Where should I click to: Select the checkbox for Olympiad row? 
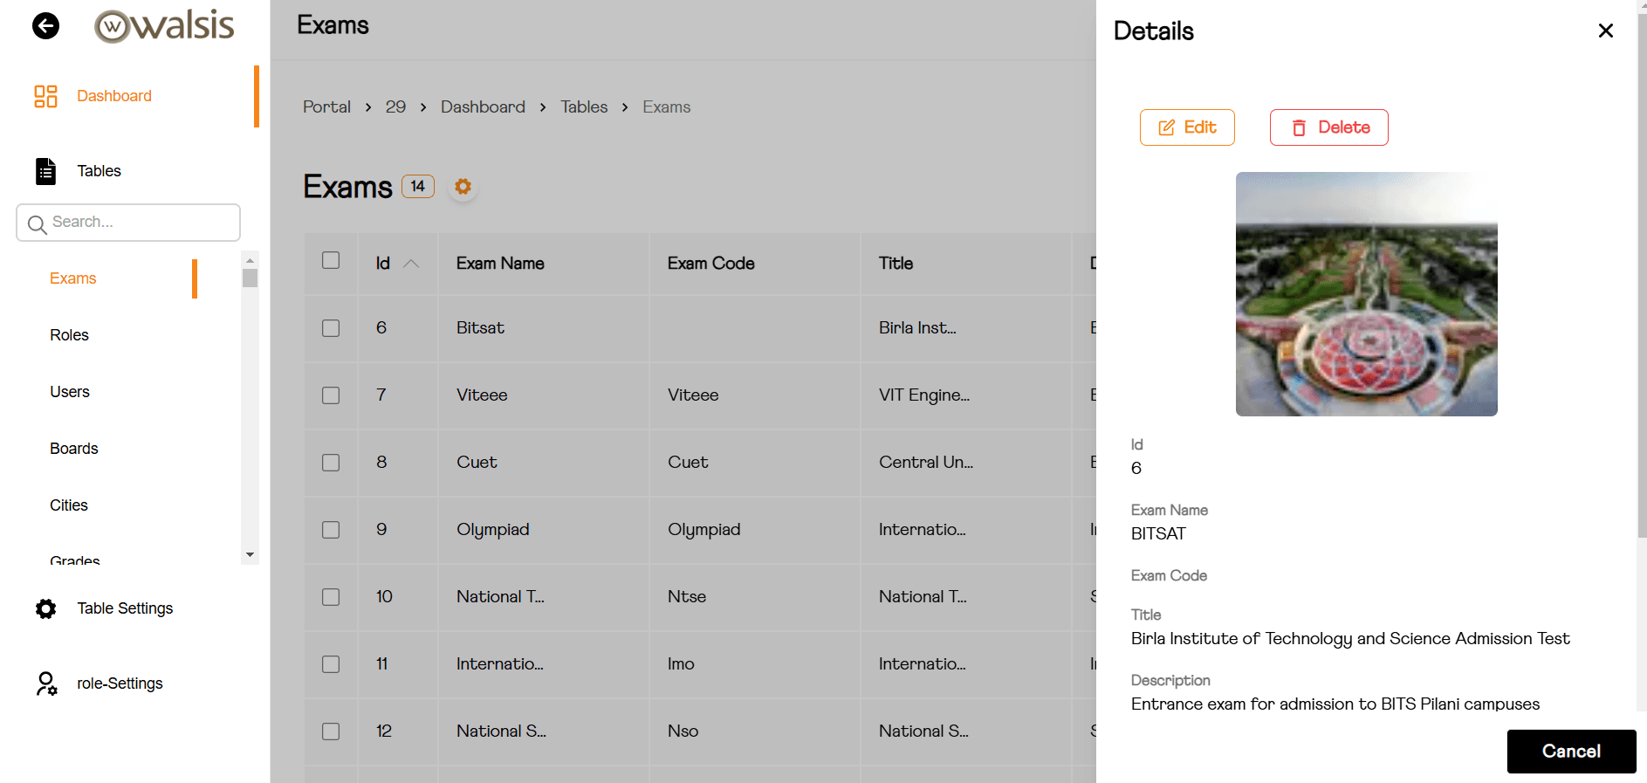click(331, 530)
